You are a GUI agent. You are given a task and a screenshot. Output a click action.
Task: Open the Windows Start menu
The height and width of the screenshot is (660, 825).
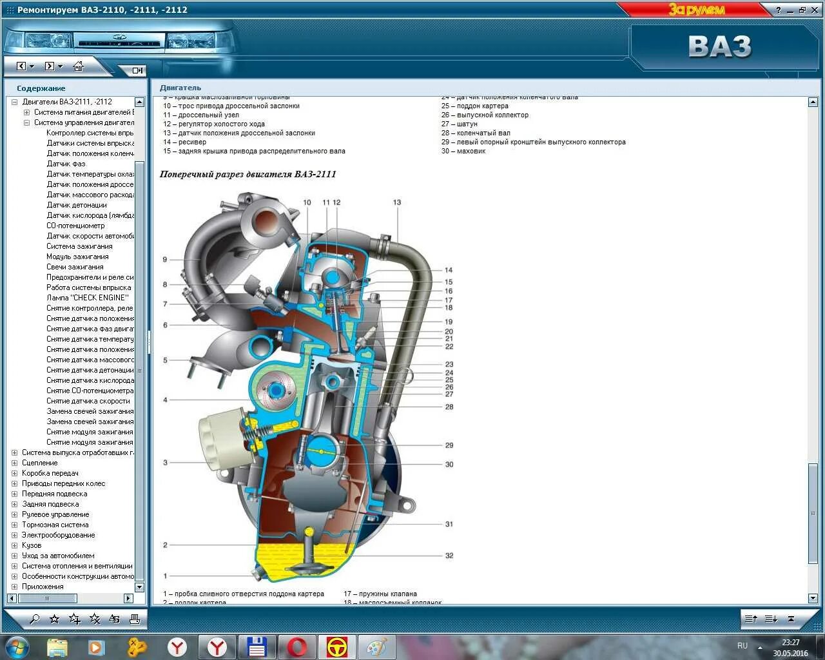coord(16,646)
